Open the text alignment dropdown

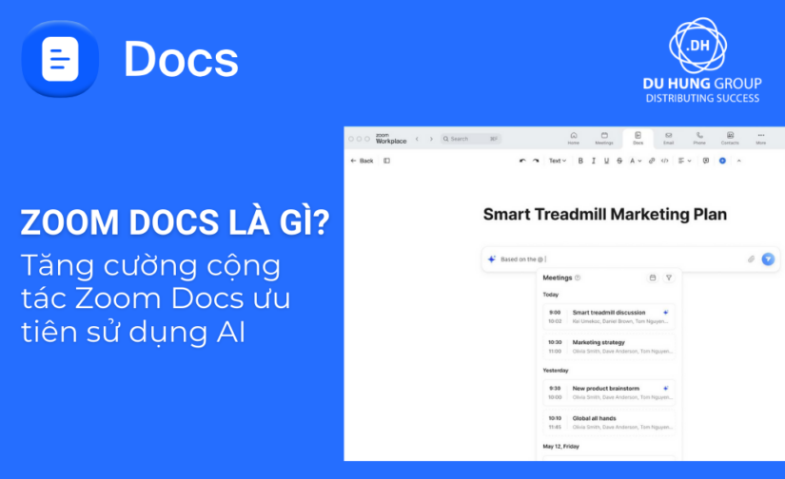[x=684, y=161]
